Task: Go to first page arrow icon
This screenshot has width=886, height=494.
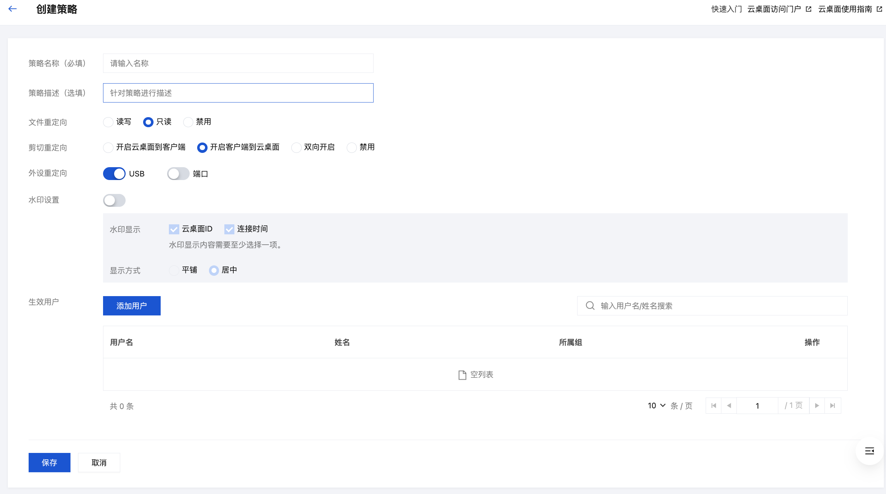Action: [714, 406]
